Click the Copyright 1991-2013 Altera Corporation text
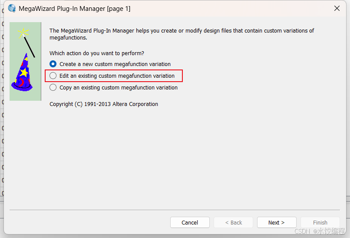 coord(104,104)
